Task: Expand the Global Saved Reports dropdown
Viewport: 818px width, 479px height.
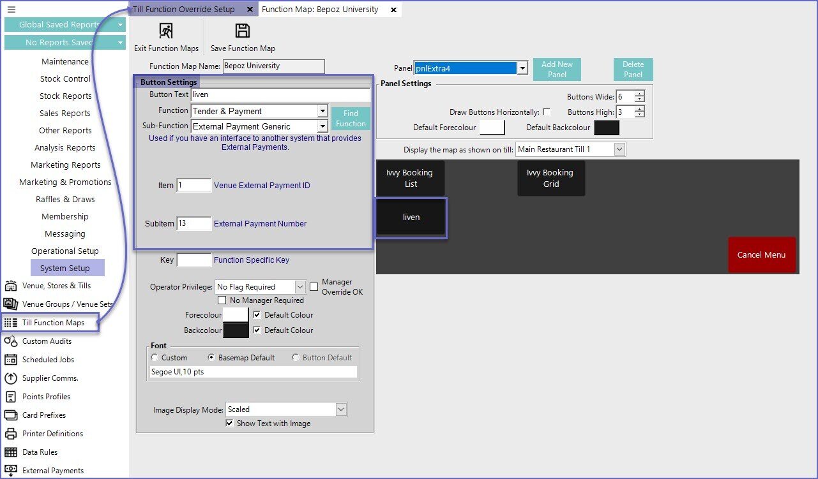Action: pyautogui.click(x=120, y=25)
